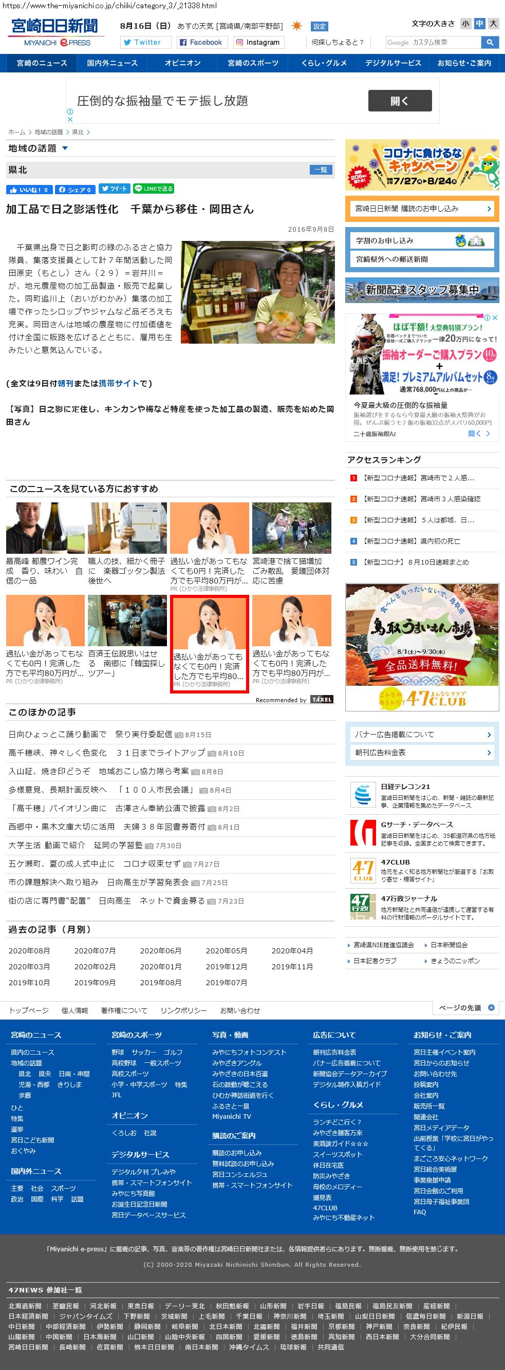Open the 都農ワイン recommended article thumbnail
The height and width of the screenshot is (1370, 505).
point(45,528)
